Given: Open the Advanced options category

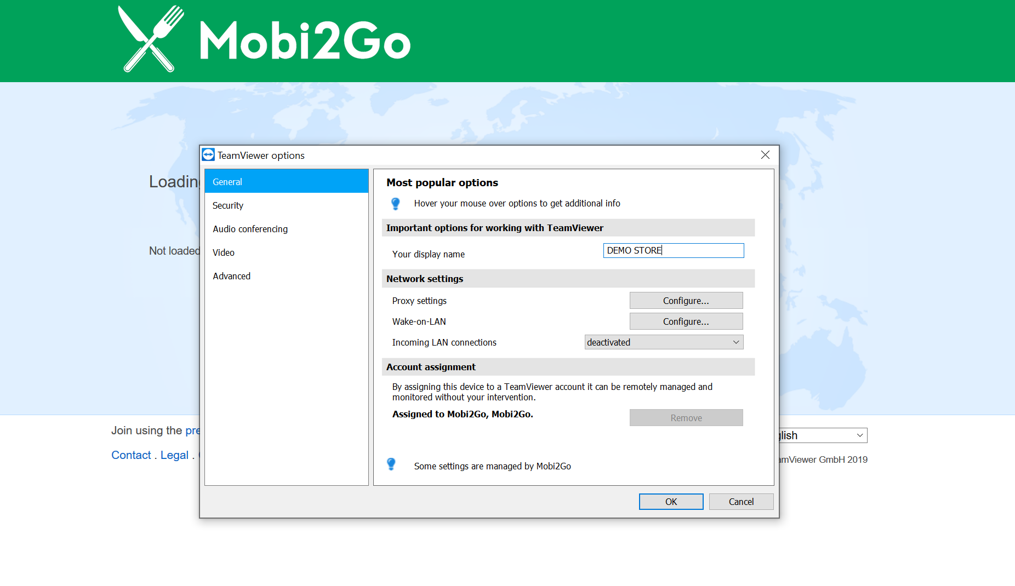Looking at the screenshot, I should [x=231, y=276].
